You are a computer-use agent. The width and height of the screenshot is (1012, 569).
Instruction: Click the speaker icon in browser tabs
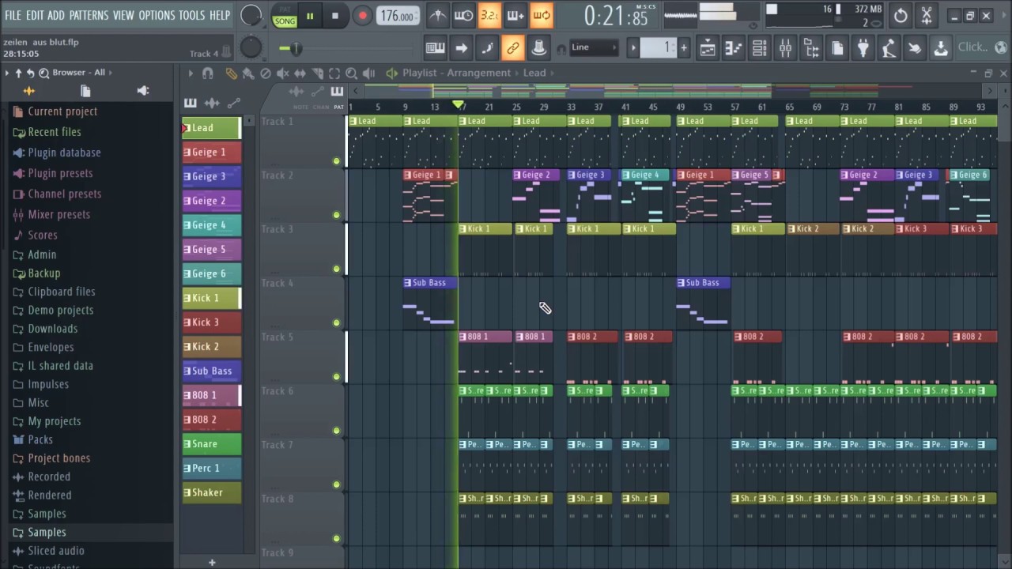point(143,91)
